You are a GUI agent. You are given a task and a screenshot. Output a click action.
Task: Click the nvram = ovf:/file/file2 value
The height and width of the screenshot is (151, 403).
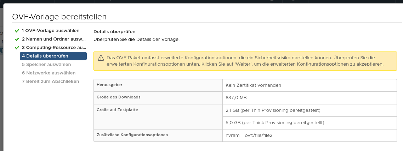coord(249,135)
